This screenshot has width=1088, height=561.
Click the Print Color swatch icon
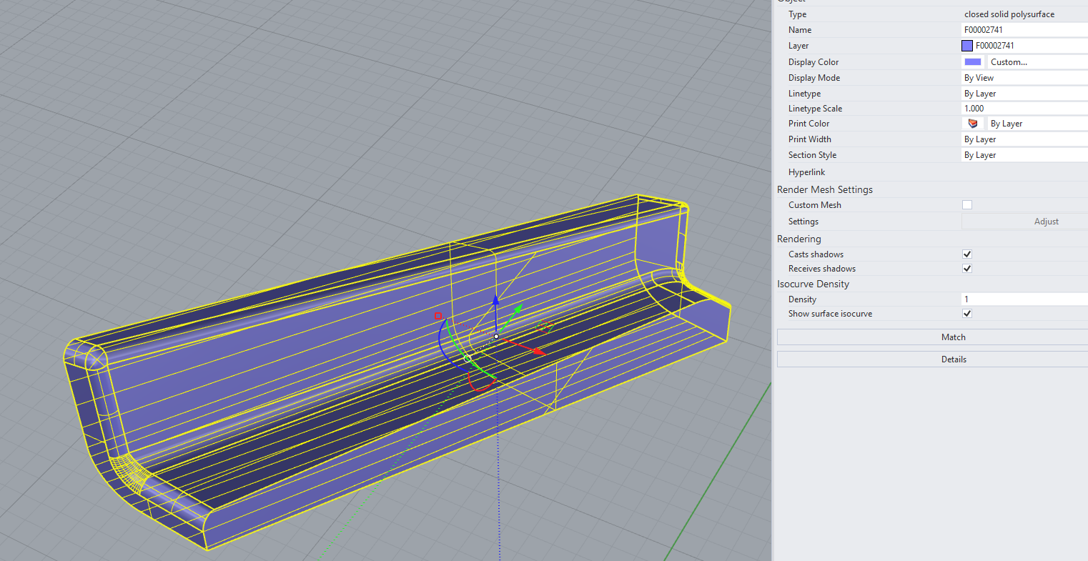pyautogui.click(x=972, y=124)
